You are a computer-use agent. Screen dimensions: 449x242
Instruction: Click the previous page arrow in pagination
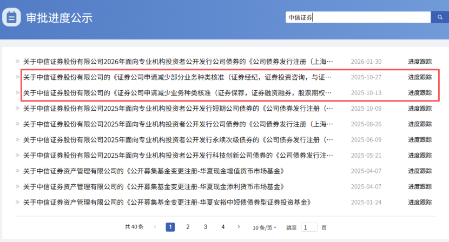155,227
